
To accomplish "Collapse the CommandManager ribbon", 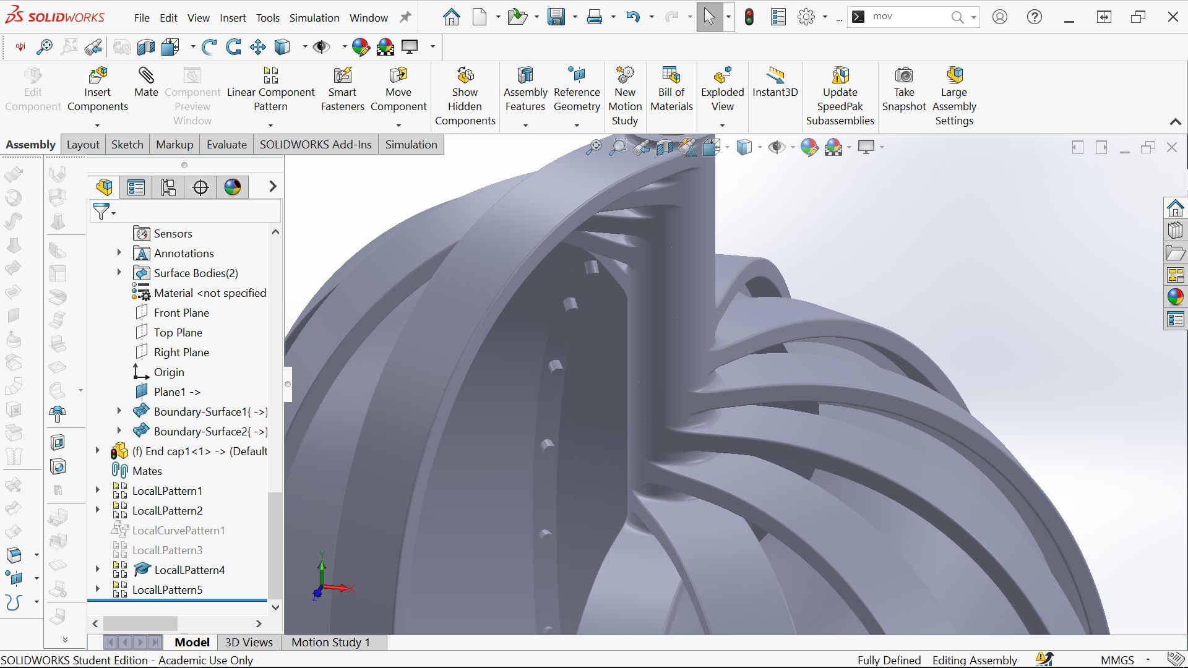I will pos(1175,122).
